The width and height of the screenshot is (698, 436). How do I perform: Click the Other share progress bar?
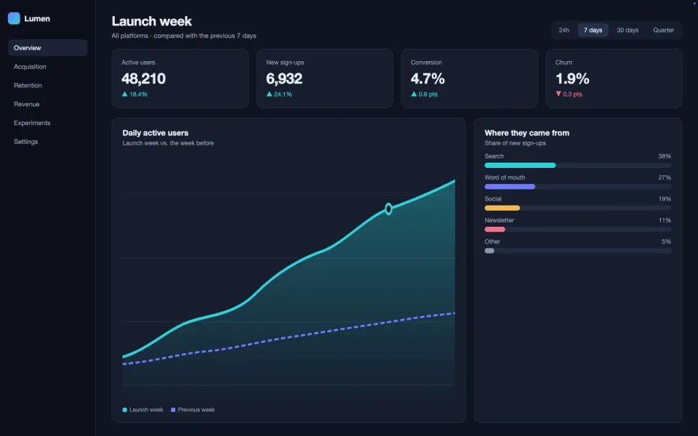tap(578, 251)
